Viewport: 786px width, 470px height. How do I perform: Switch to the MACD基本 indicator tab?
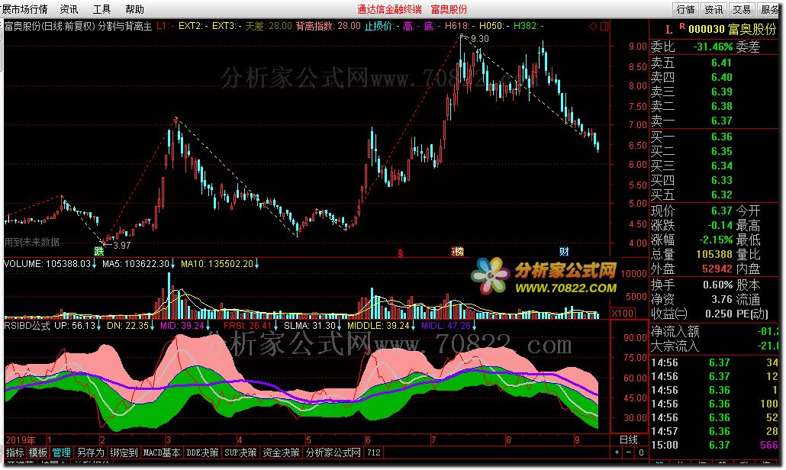point(162,452)
